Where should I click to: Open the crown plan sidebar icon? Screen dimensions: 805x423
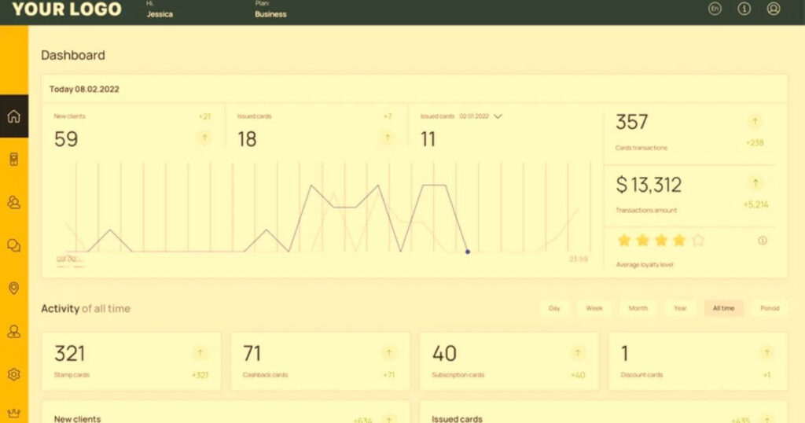point(14,414)
